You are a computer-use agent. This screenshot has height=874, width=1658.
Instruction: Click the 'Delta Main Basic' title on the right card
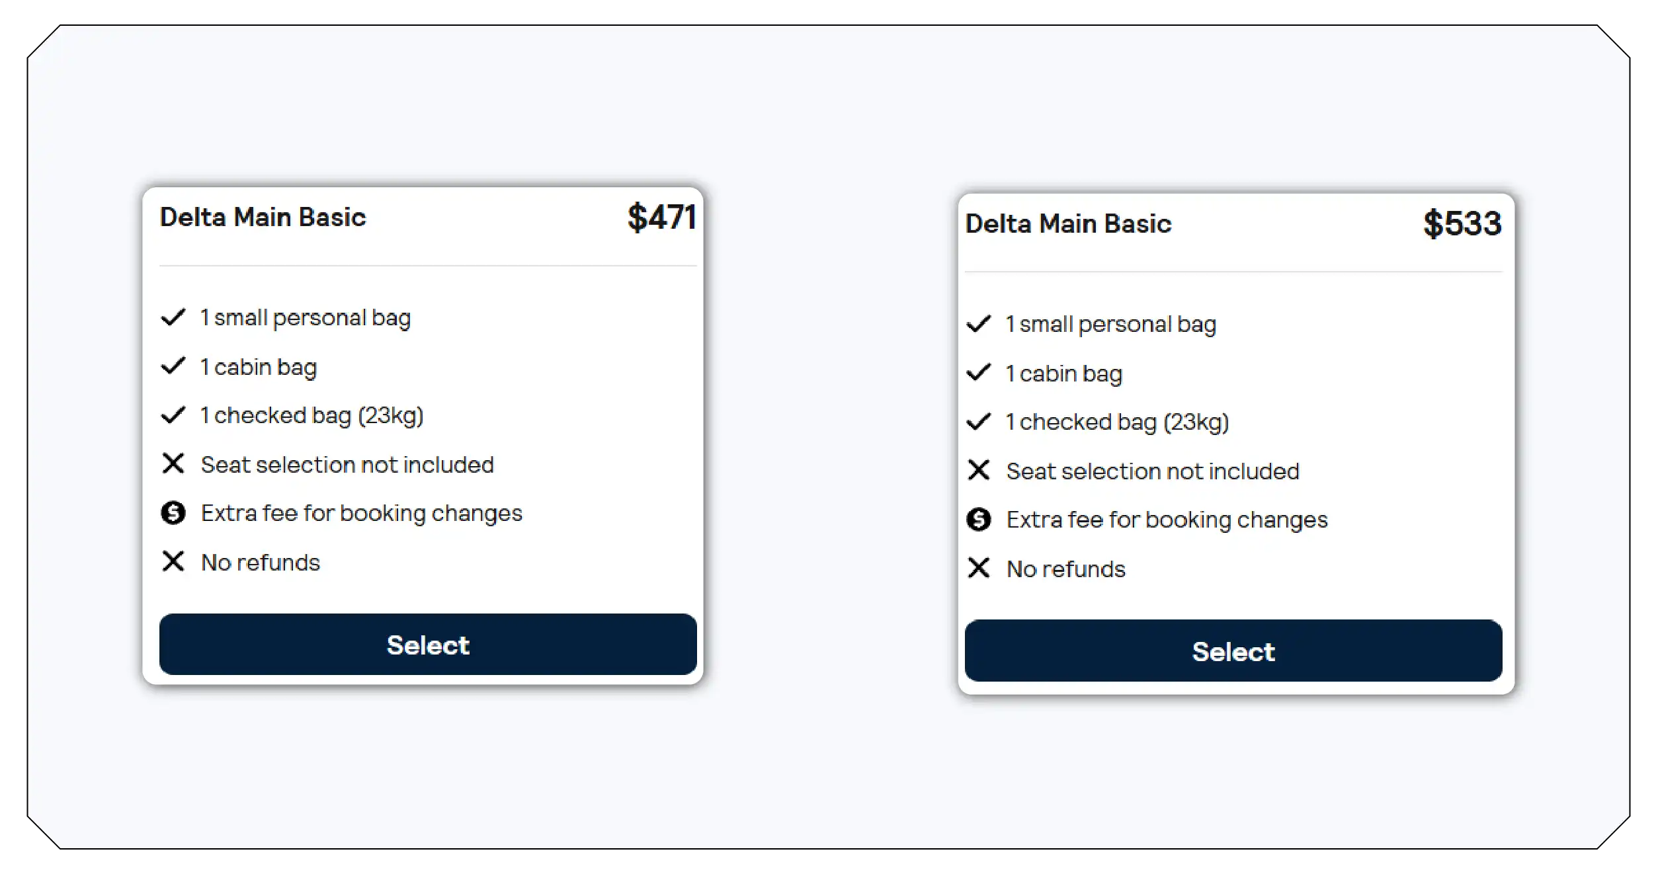tap(1069, 223)
